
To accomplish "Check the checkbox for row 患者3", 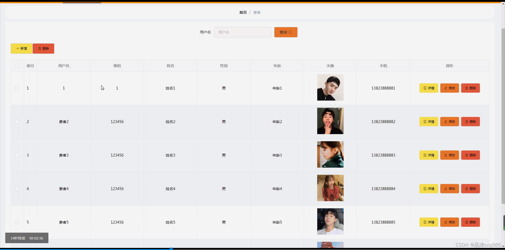I will pyautogui.click(x=17, y=155).
